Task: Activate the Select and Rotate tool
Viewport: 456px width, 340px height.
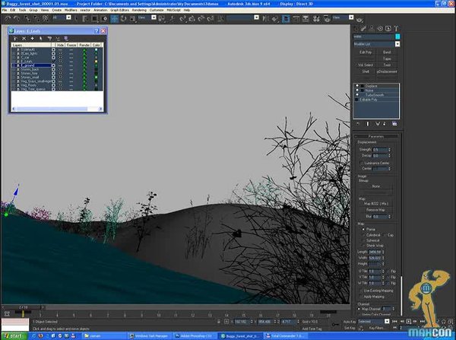Action: (123, 19)
